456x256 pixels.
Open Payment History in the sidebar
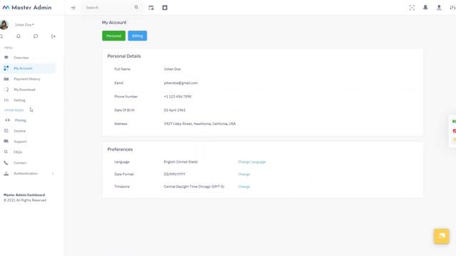click(27, 79)
